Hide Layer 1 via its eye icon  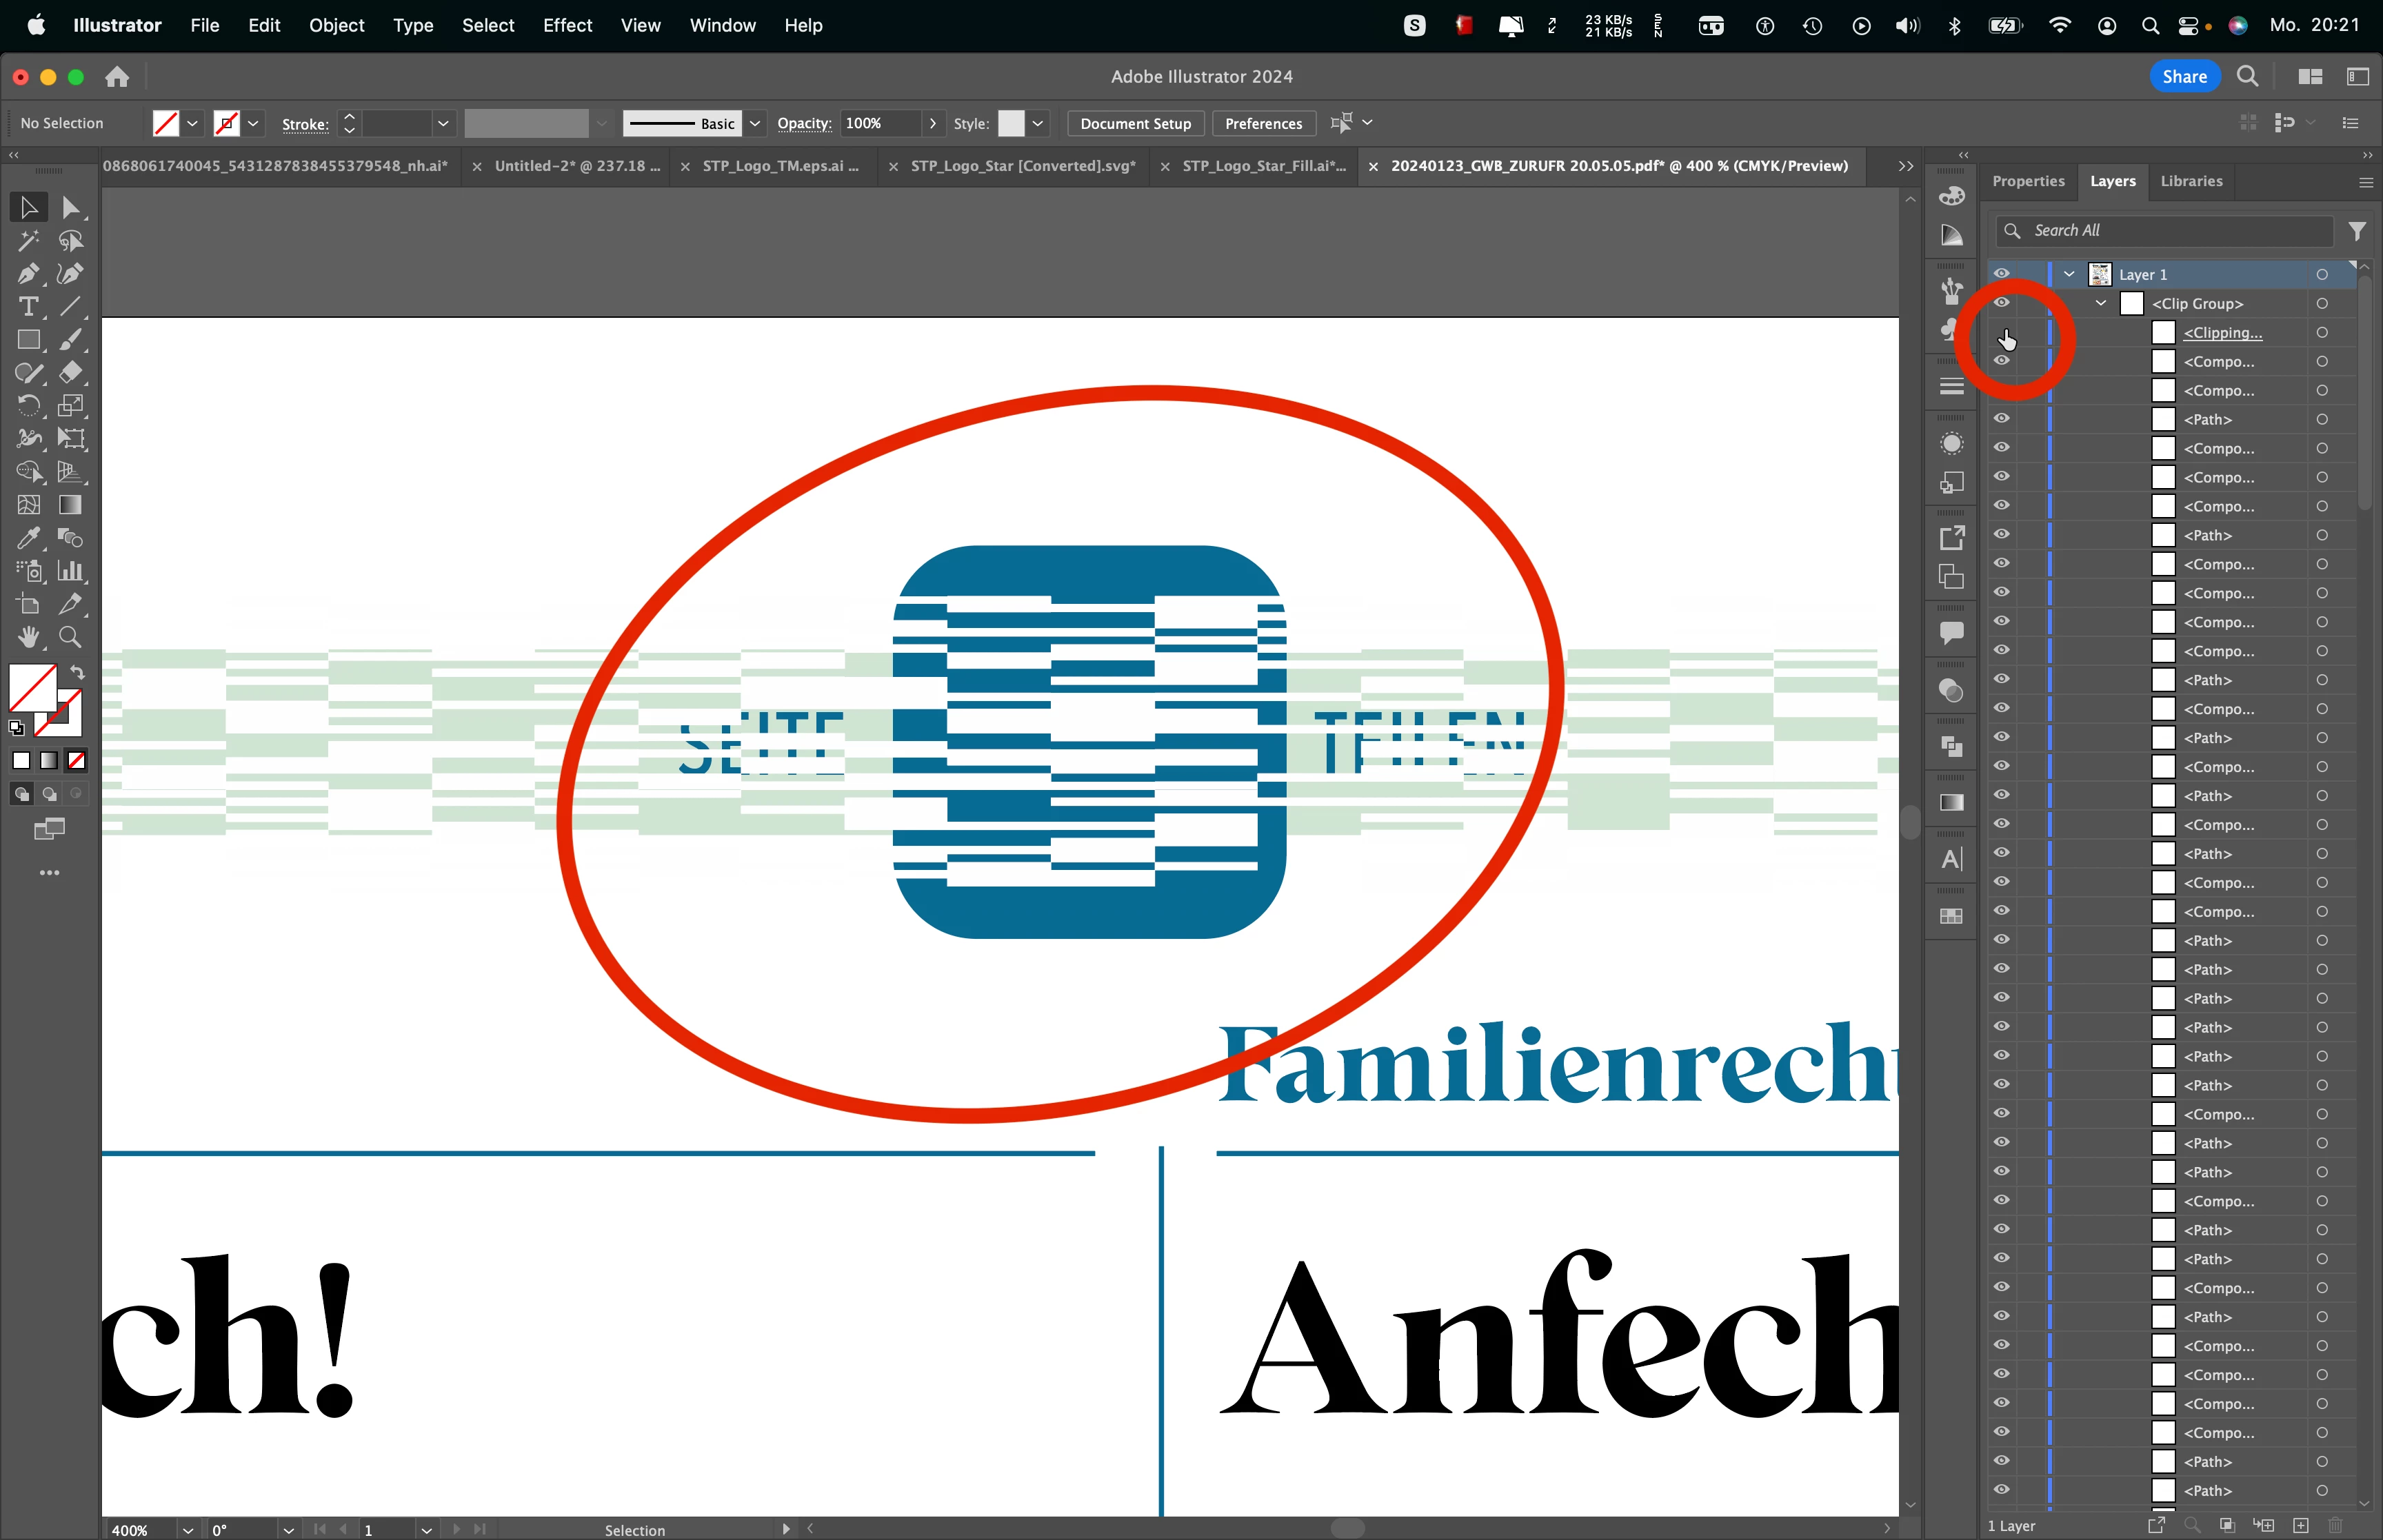(x=2001, y=274)
